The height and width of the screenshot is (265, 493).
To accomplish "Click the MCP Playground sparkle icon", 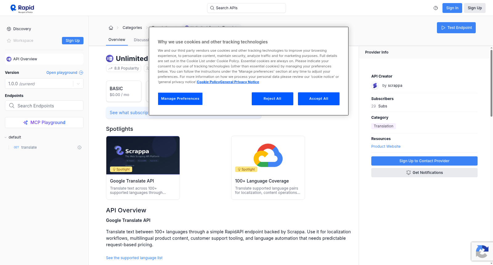I will [26, 122].
